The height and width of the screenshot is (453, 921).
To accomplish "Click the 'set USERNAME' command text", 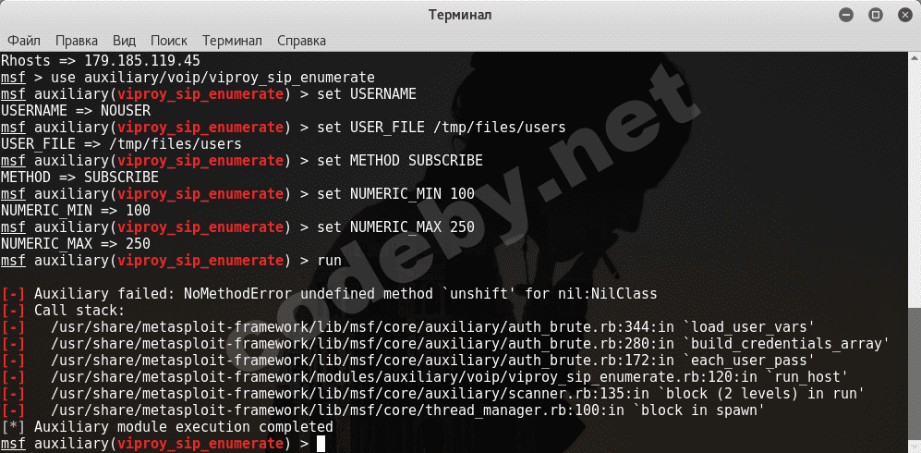I will (x=367, y=94).
